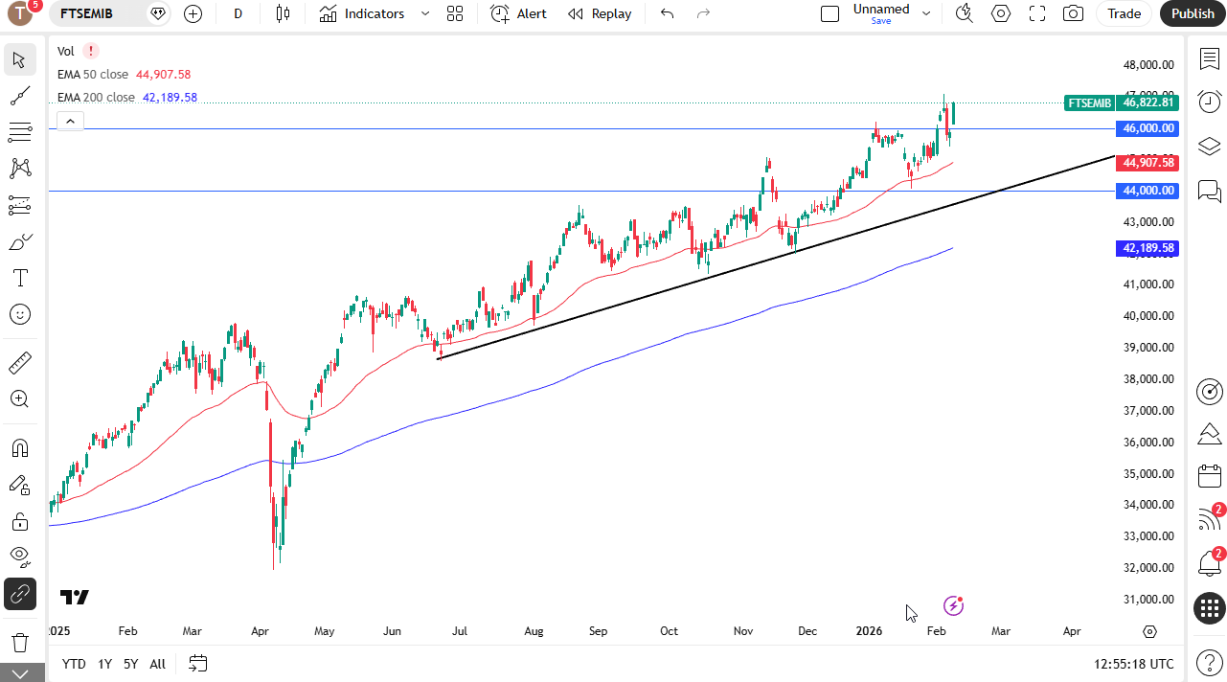Activate the zoom in tool
Viewport: 1227px width, 682px height.
point(19,399)
